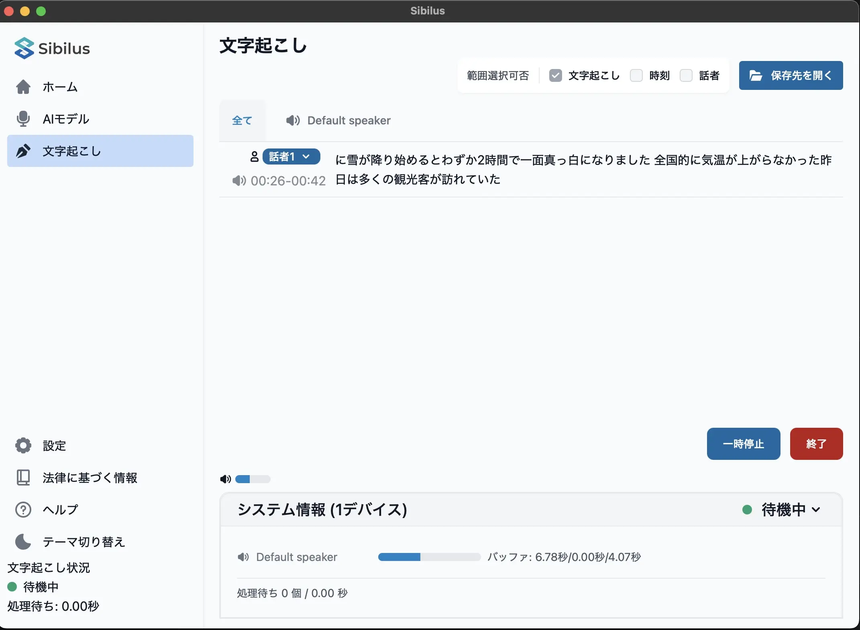
Task: Click sidebar 処理待ち: 0.00秒 text
Action: pyautogui.click(x=53, y=606)
